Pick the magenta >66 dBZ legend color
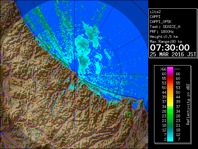This screenshot has height=149, width=198. [170, 69]
